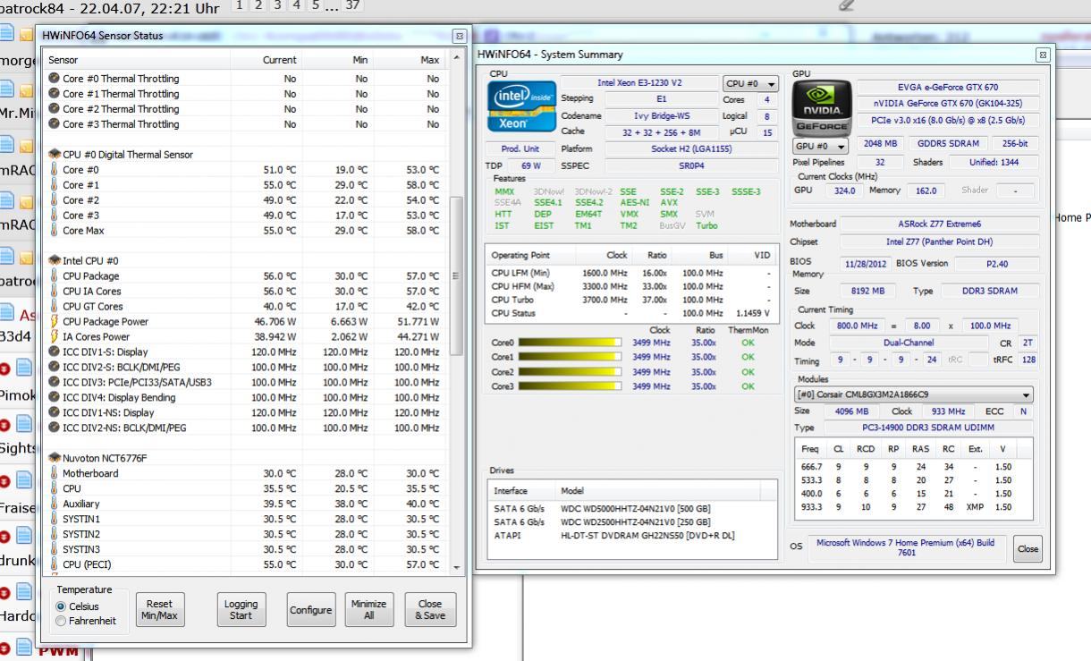
Task: Click the ICC DIV2-NS: BCLK/DMI/PEG clock icon
Action: pos(54,428)
